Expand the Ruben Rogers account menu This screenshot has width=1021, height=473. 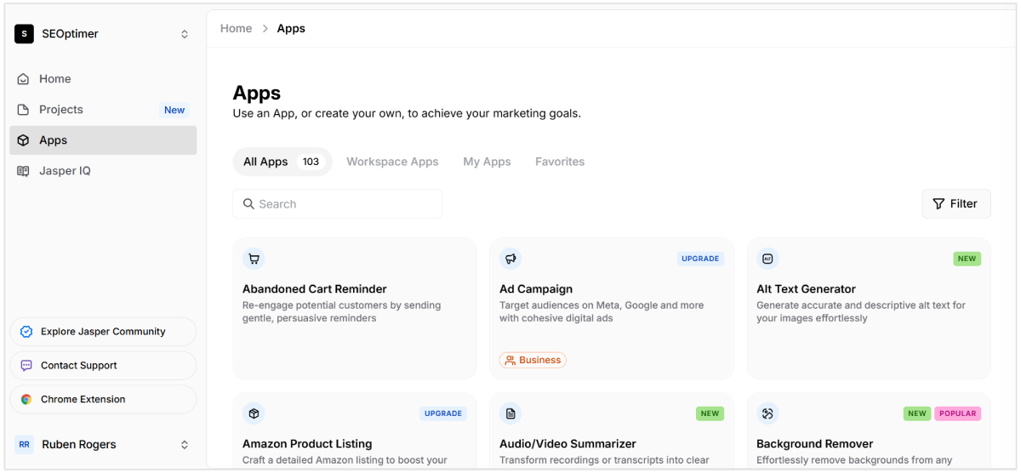pyautogui.click(x=185, y=444)
